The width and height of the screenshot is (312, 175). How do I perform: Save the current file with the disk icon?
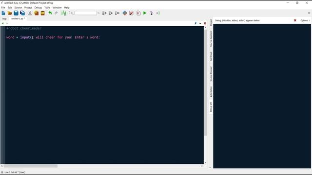pyautogui.click(x=16, y=13)
